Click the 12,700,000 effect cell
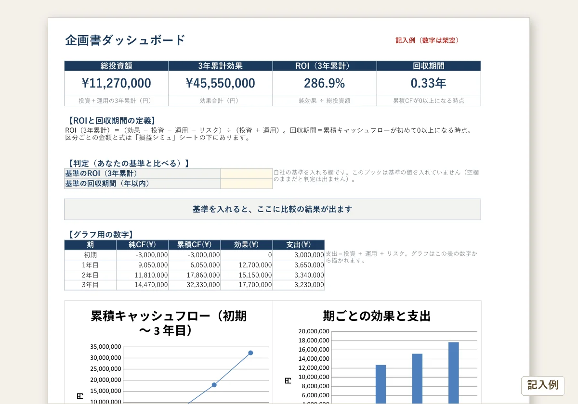 (x=247, y=265)
